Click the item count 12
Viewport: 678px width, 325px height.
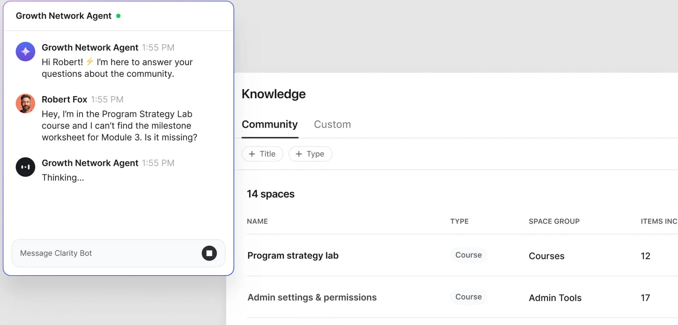[x=646, y=256]
